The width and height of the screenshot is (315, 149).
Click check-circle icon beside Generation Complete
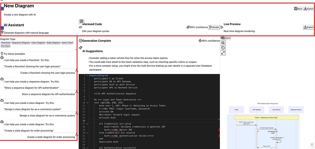point(81,41)
